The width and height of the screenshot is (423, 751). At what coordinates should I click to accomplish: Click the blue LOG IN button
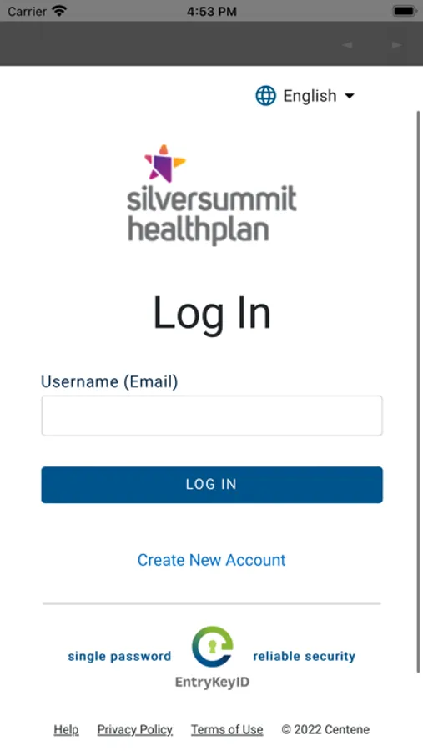point(212,485)
